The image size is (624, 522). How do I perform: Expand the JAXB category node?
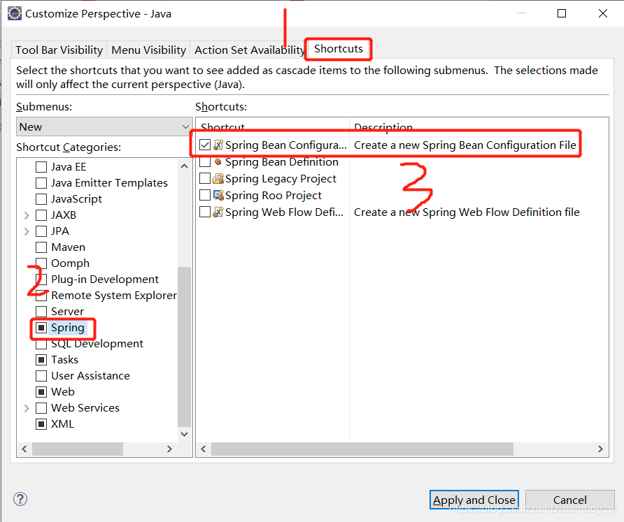tap(27, 215)
